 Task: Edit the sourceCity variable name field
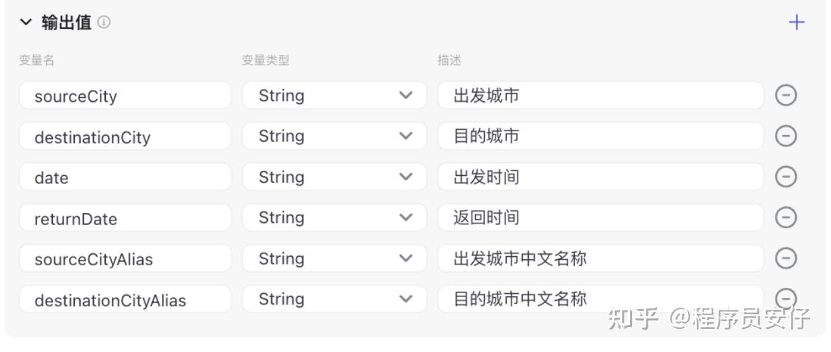[125, 95]
